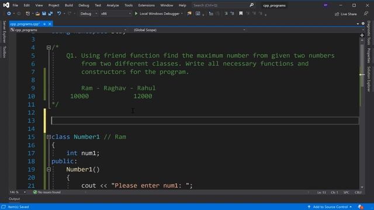Open the Add to Source Control dropdown

click(330, 207)
